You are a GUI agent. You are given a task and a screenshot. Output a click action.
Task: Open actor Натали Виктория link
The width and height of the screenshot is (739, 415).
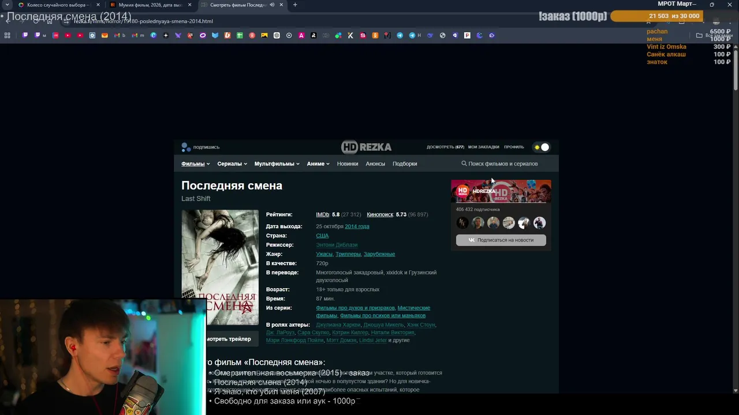tap(393, 333)
